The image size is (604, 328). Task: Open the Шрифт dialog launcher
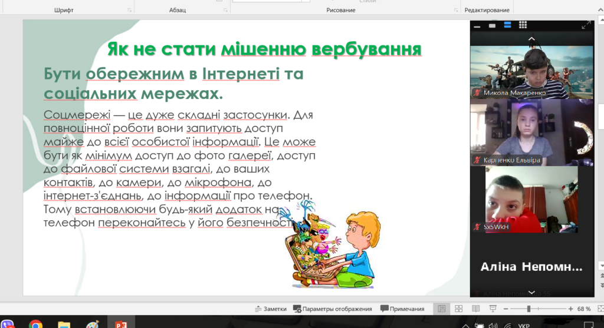129,11
